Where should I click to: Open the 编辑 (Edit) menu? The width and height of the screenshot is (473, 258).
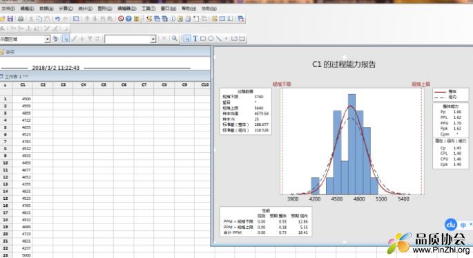click(x=27, y=8)
